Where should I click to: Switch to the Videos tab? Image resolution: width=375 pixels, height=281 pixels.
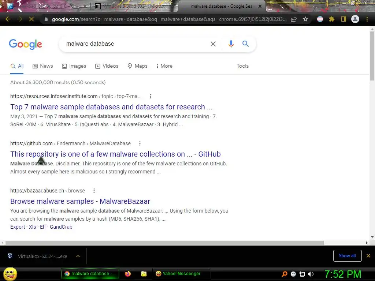coord(107,66)
